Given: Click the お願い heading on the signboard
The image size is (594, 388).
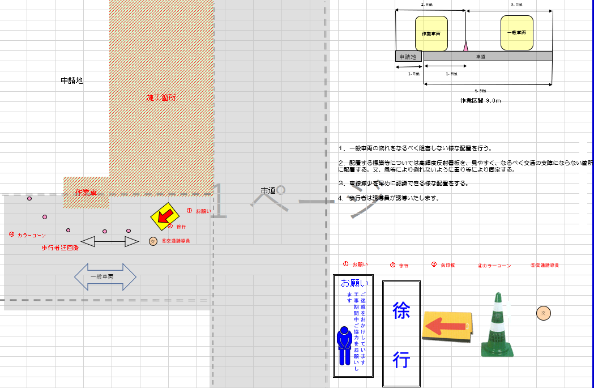Looking at the screenshot, I should (x=354, y=283).
